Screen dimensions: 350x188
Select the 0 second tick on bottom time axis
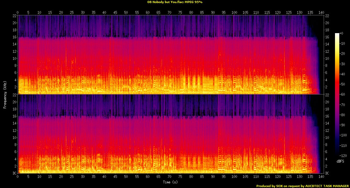pyautogui.click(x=18, y=177)
